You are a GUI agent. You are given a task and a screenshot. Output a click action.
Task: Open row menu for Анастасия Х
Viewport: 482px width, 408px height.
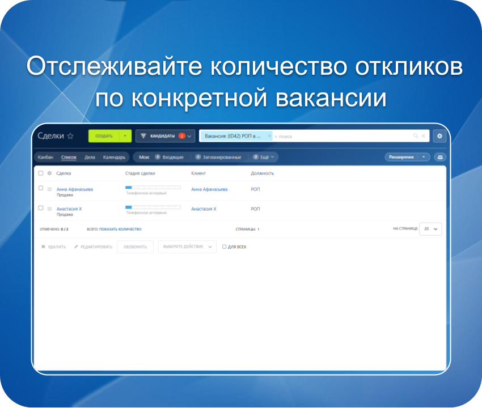pos(49,209)
